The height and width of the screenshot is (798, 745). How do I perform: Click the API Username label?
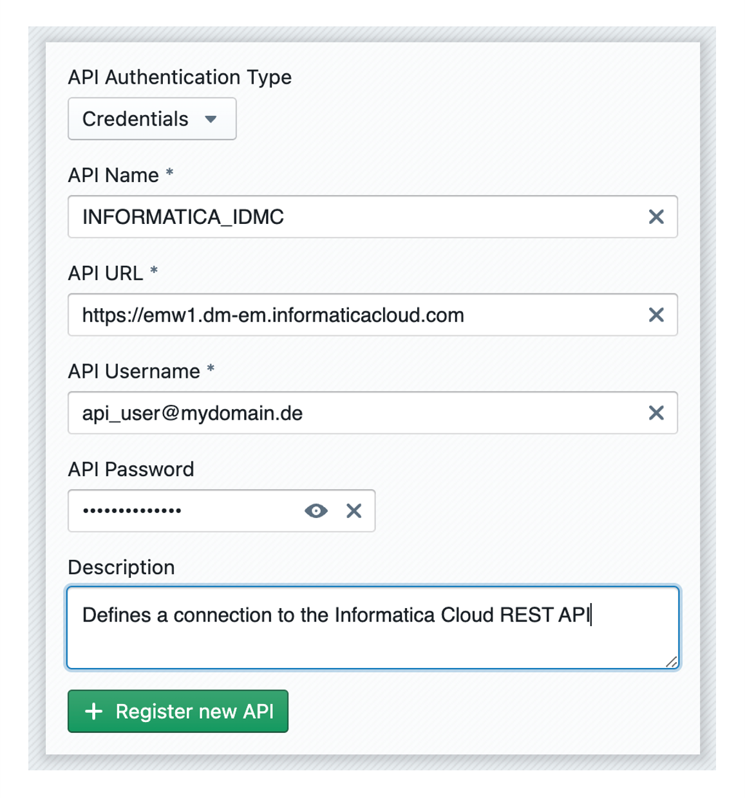[134, 371]
